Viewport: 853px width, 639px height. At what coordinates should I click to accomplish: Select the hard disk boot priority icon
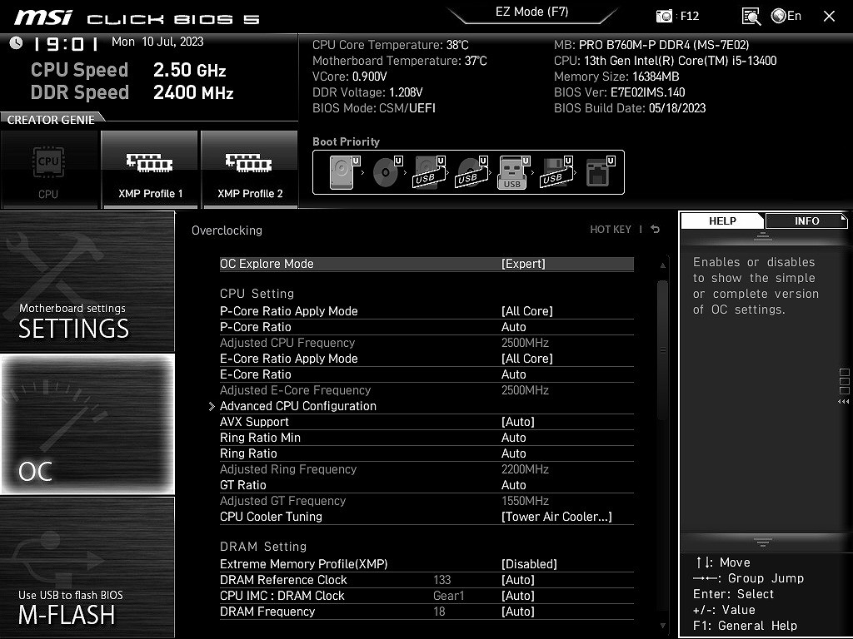342,173
